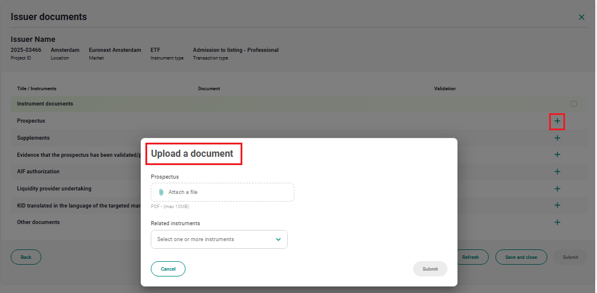
Task: Add a document to the Supplements row
Action: click(557, 138)
